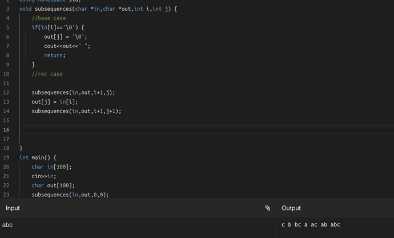Screen dimensions: 394x238
Task: Click line number 19 in the gutter
Action: pyautogui.click(x=6, y=158)
